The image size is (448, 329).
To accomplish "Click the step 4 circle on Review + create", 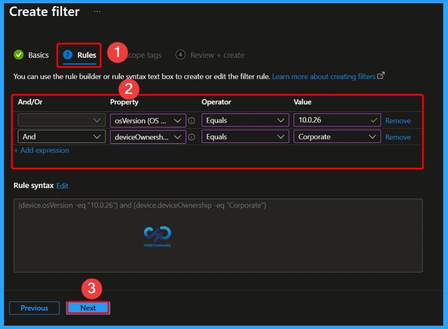I will [x=180, y=55].
